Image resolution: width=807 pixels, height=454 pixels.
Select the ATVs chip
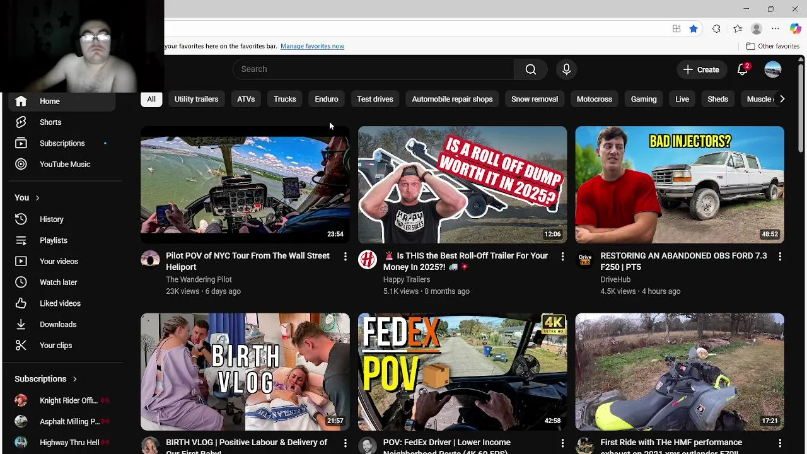pyautogui.click(x=246, y=99)
